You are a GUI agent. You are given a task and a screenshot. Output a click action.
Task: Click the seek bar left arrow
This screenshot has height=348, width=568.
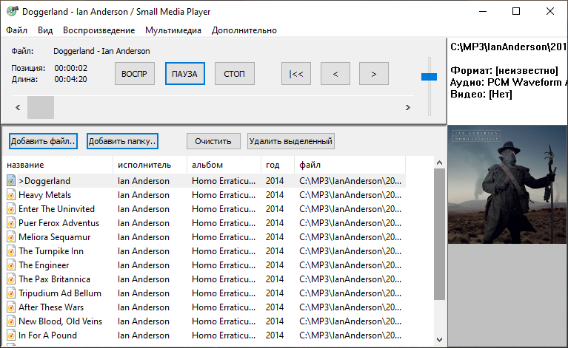click(18, 107)
